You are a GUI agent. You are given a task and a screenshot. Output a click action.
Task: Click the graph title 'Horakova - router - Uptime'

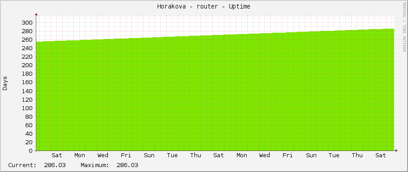204,7
